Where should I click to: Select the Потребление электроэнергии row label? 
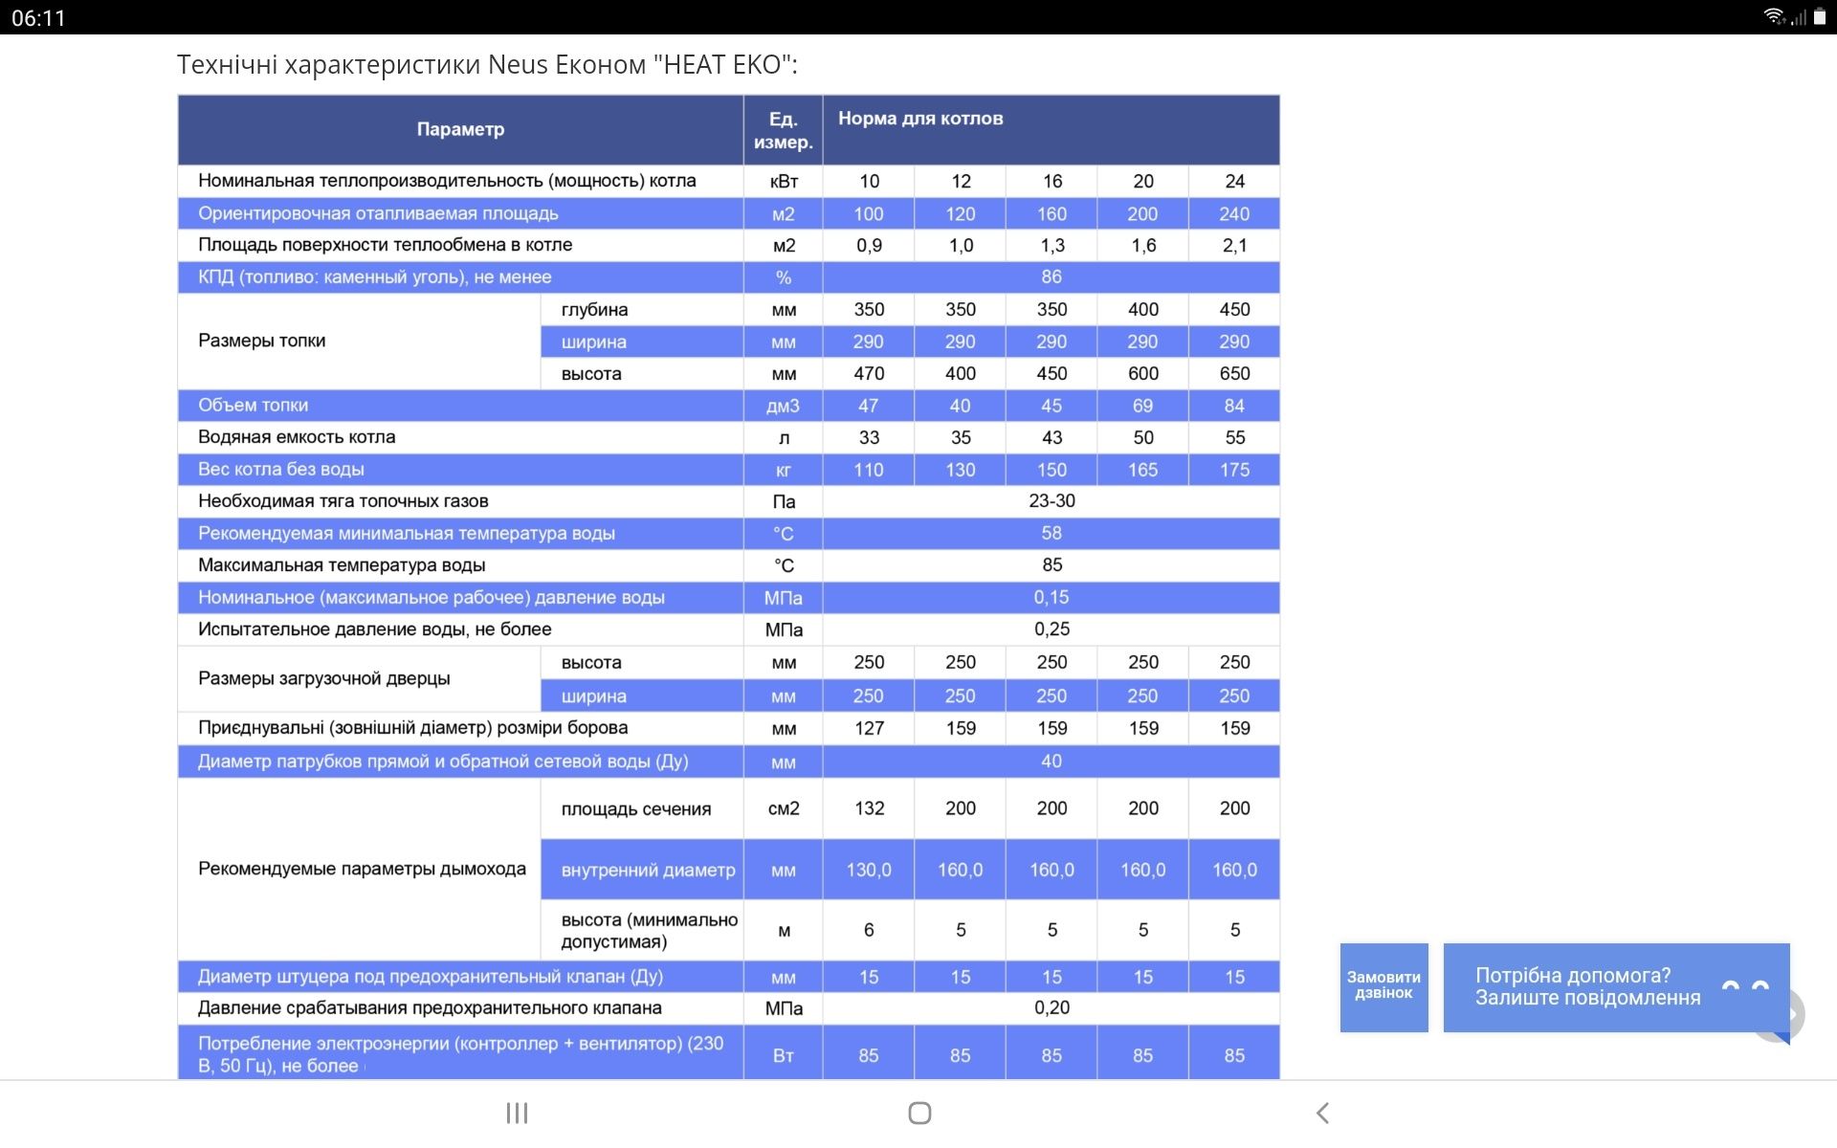[461, 1054]
